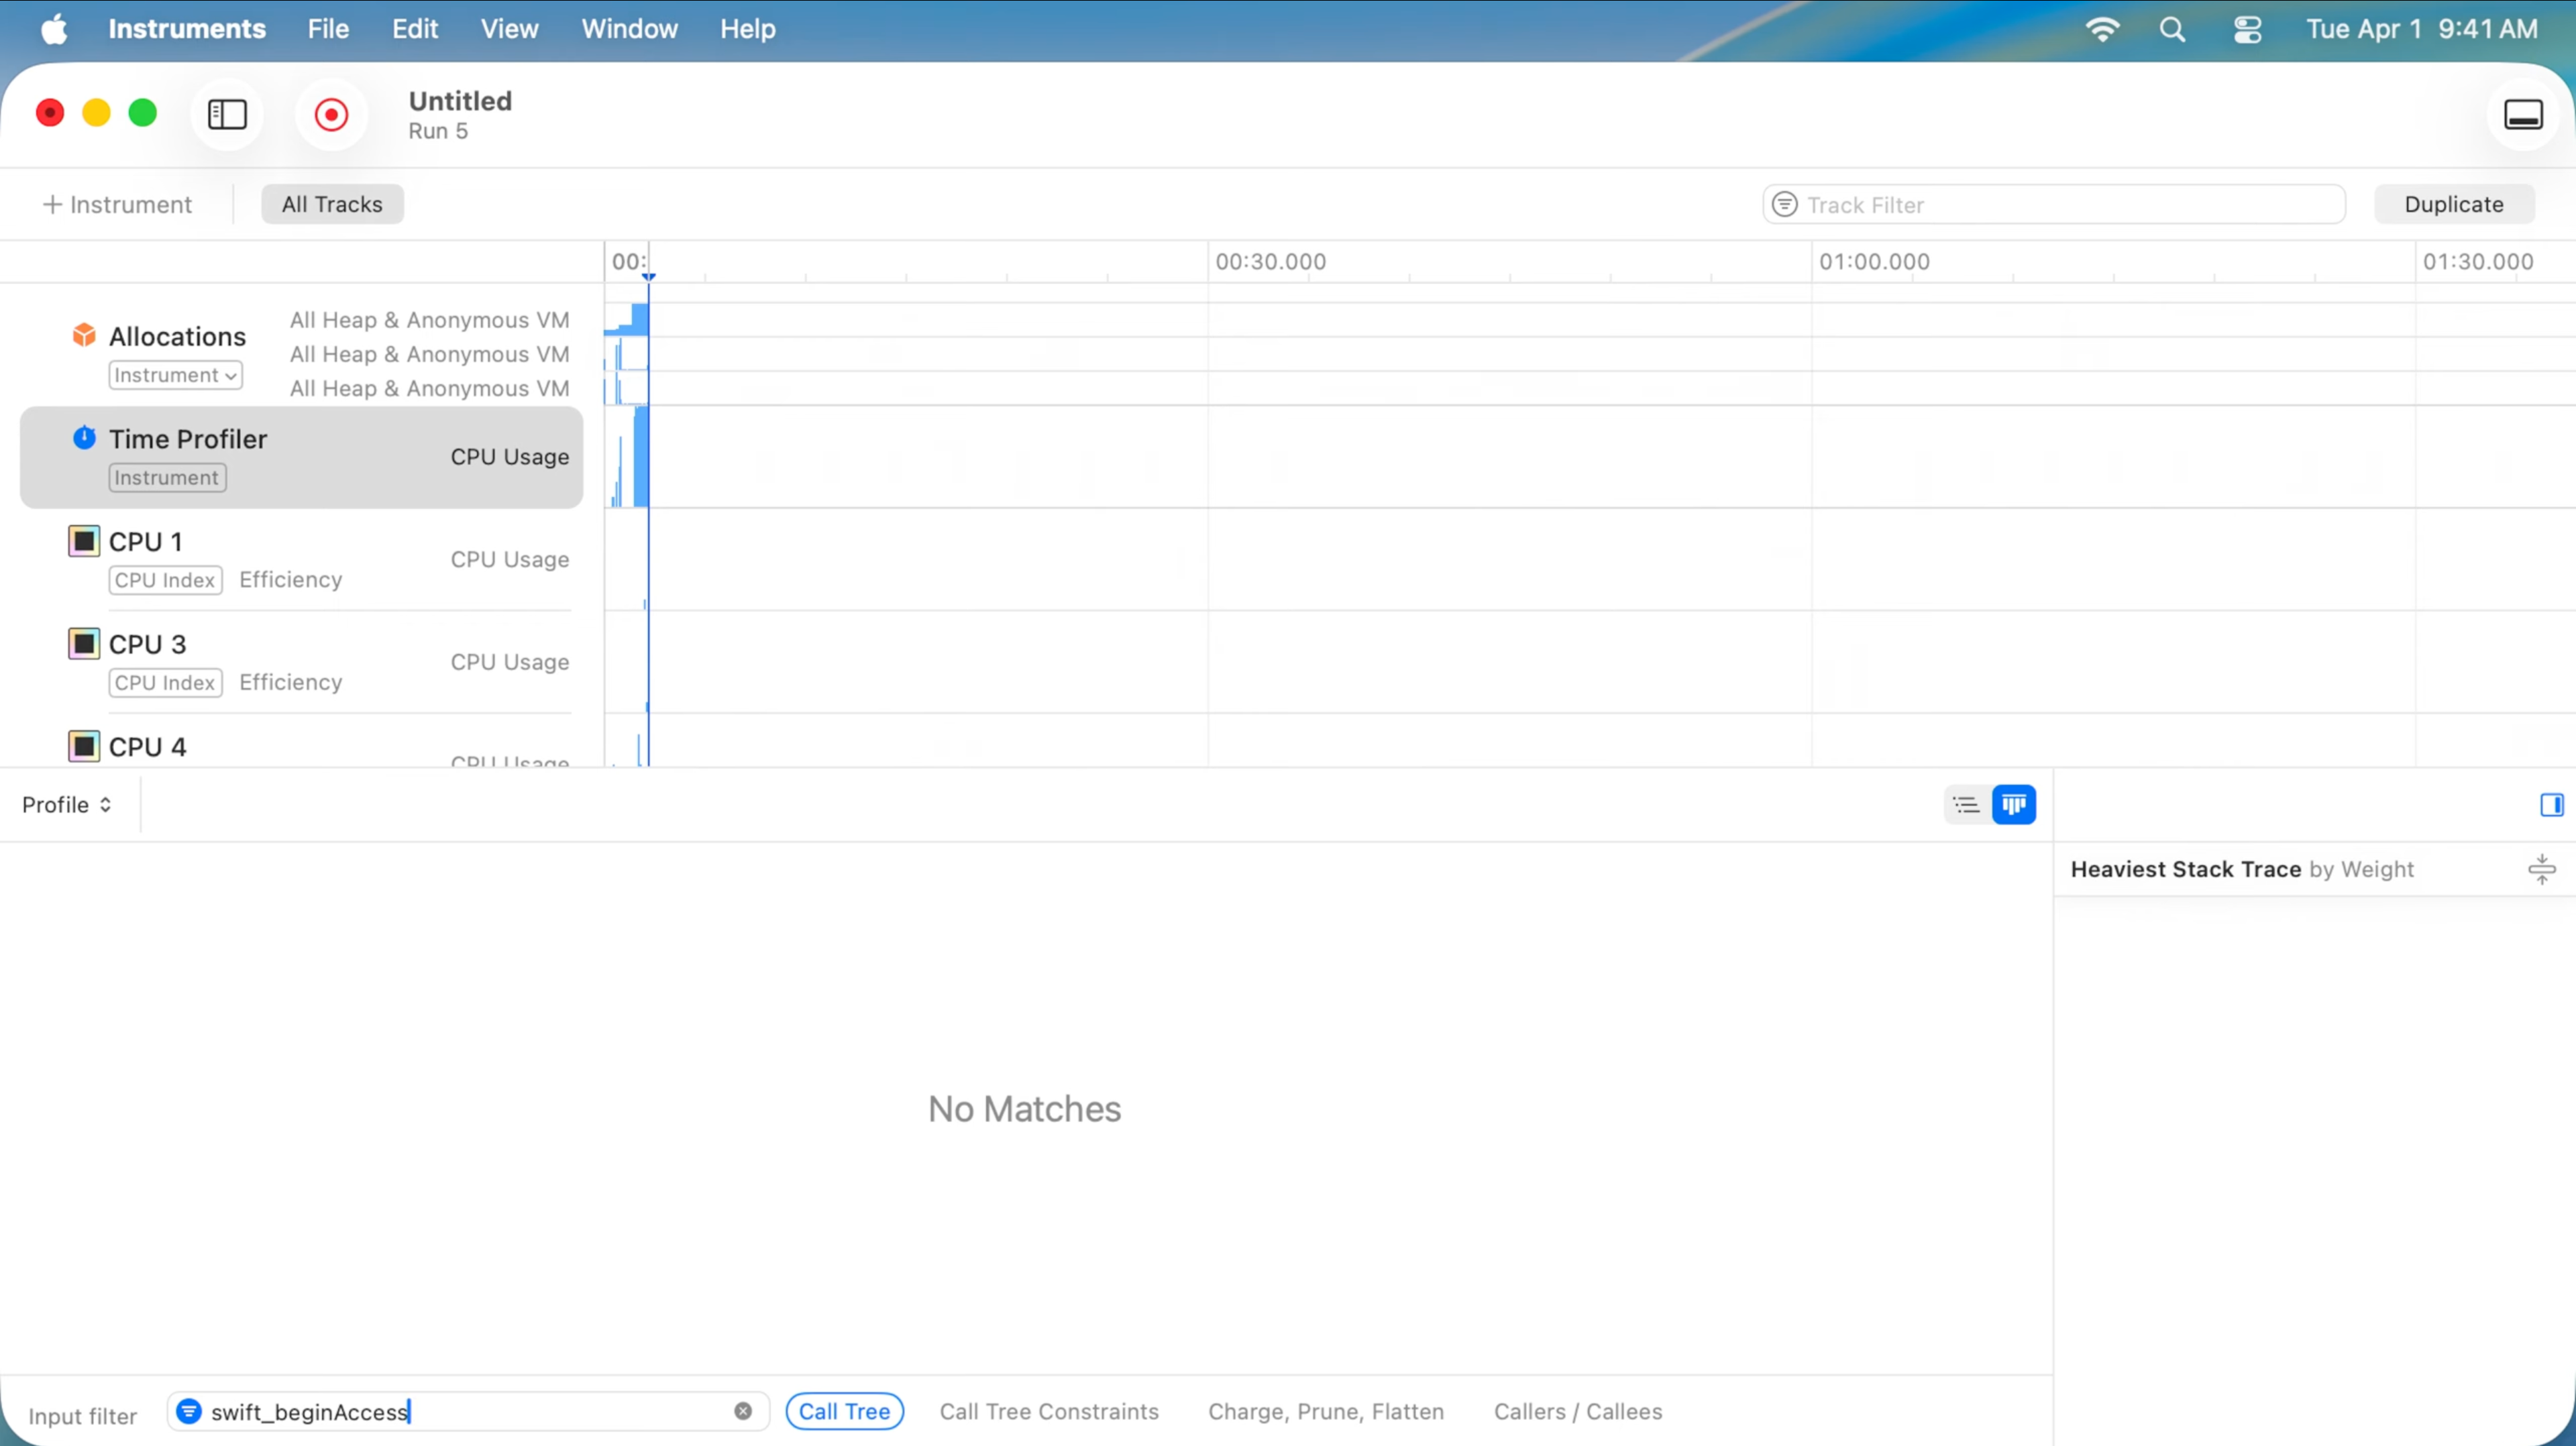Click the Heaviest Stack Trace collapse icon
The height and width of the screenshot is (1446, 2576).
coord(2541,869)
